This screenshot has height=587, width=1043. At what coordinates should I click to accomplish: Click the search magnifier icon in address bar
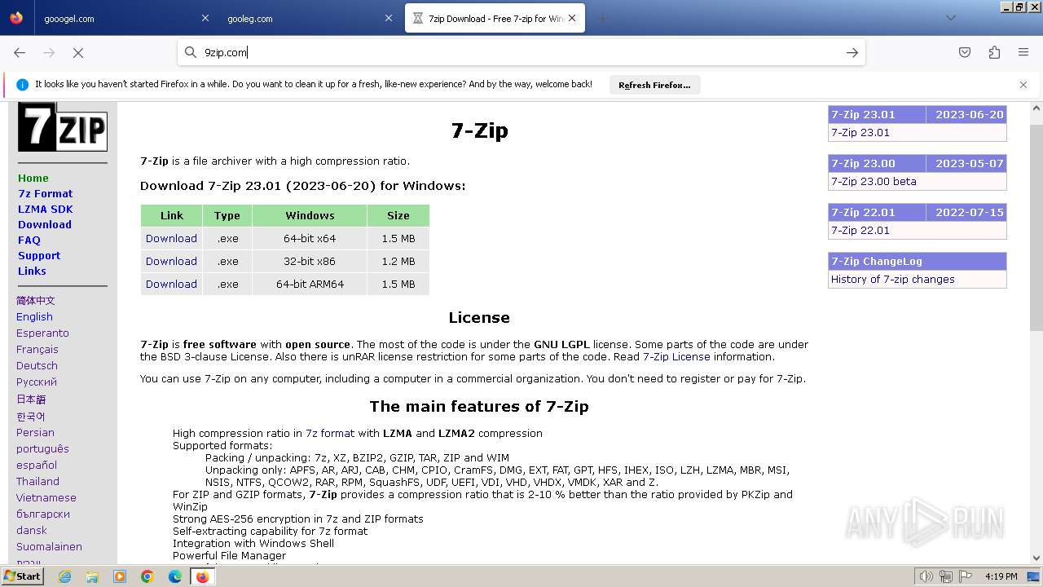(x=191, y=52)
